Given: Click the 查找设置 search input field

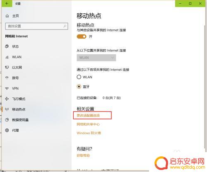Looking at the screenshot, I should (36, 26).
